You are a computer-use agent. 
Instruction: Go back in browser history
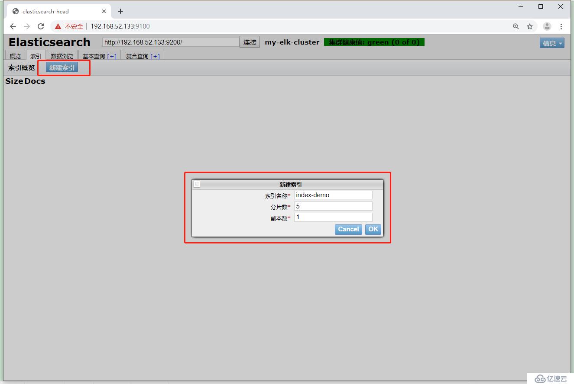coord(13,26)
